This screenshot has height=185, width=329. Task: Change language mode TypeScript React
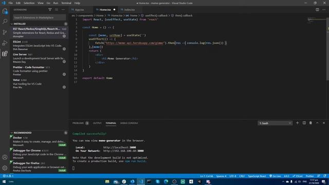tap(257, 176)
